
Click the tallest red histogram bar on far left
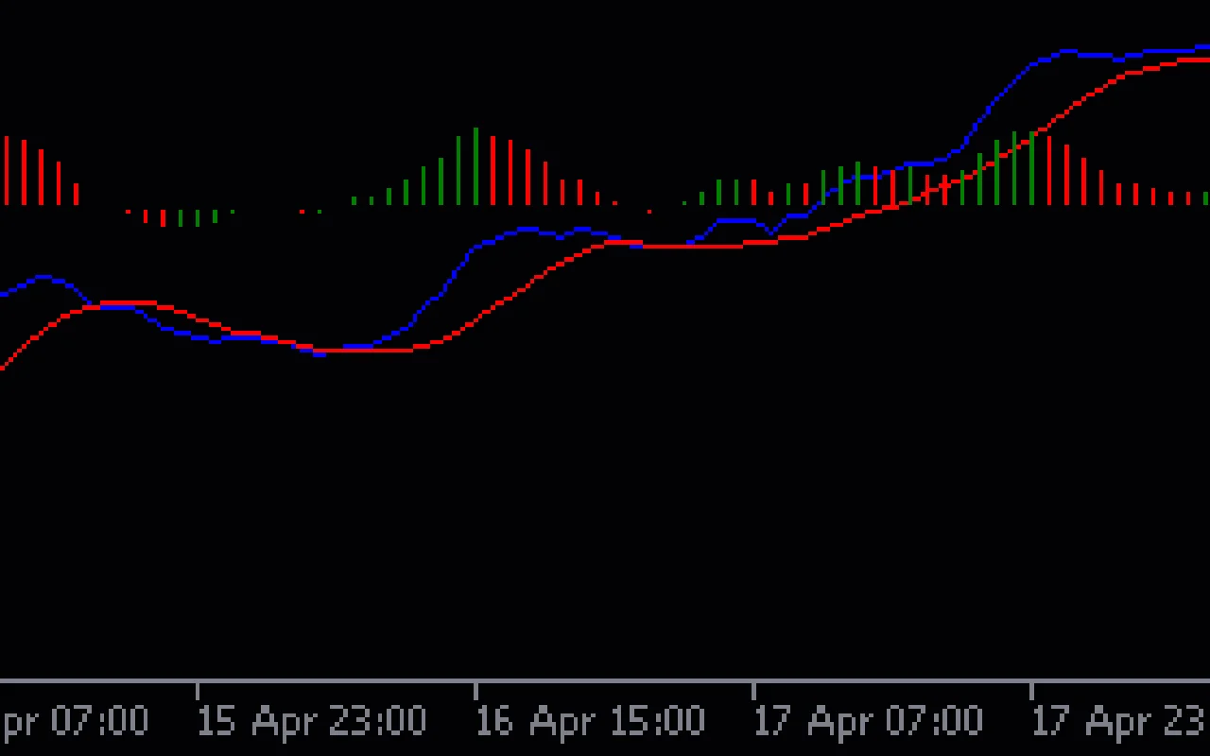coord(8,170)
